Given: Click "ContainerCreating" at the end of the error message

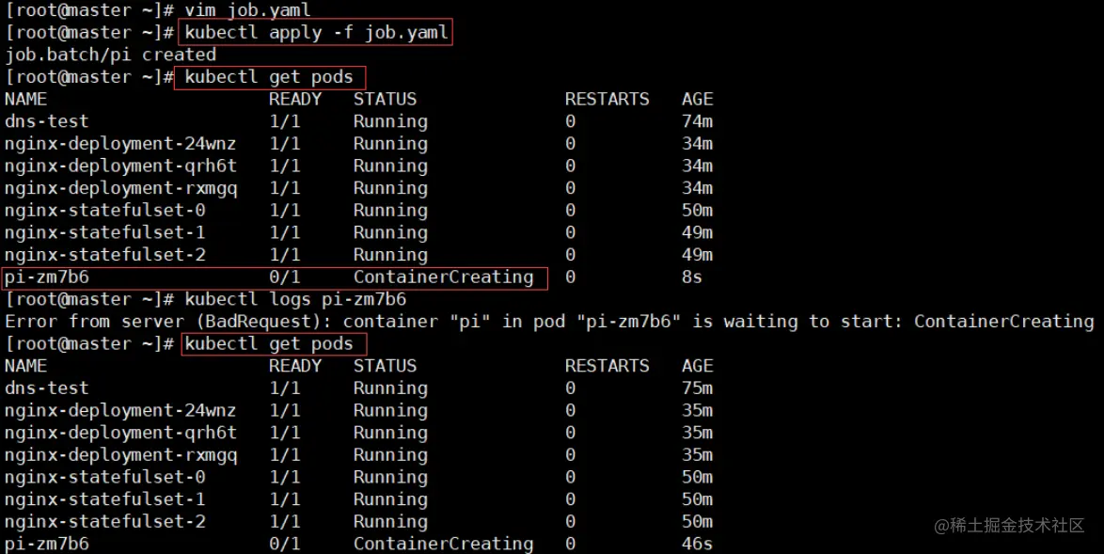Looking at the screenshot, I should (1004, 322).
